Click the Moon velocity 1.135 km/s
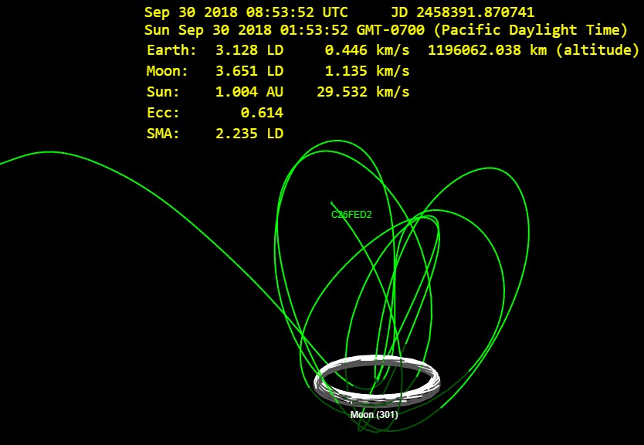 [367, 71]
